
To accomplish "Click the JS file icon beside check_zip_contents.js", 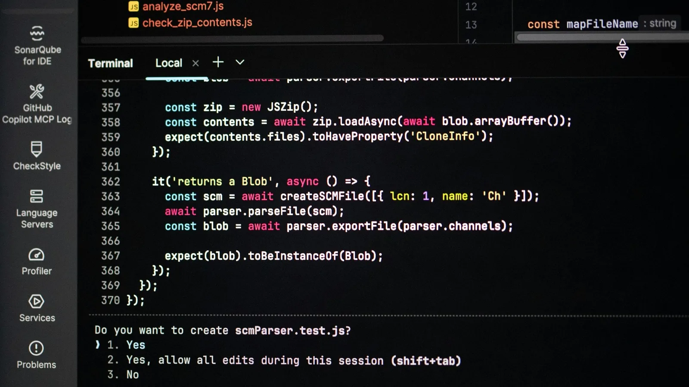I will (x=133, y=23).
